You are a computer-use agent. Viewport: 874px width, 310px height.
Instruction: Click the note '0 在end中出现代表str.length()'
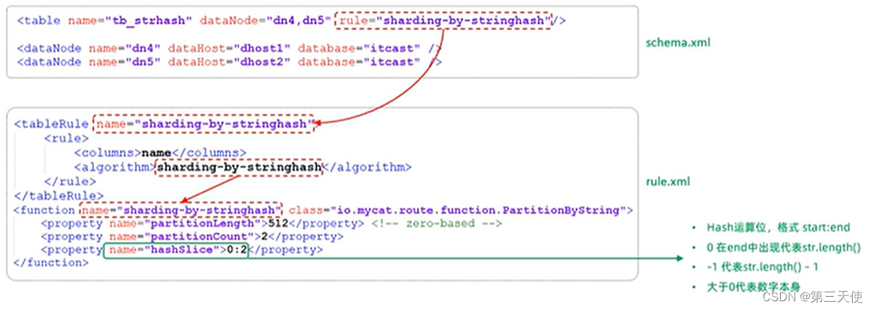point(784,248)
